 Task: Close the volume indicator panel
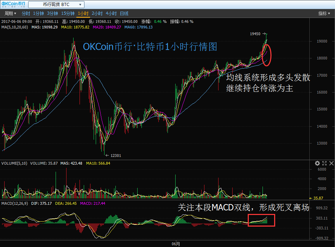click(x=331, y=163)
